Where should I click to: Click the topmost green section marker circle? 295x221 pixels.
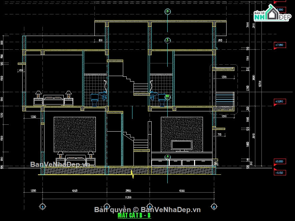coord(167,11)
